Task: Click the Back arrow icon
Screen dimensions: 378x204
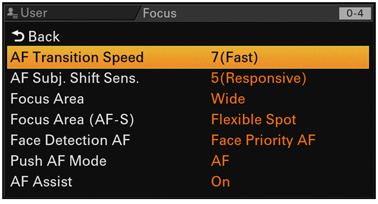Action: point(18,36)
